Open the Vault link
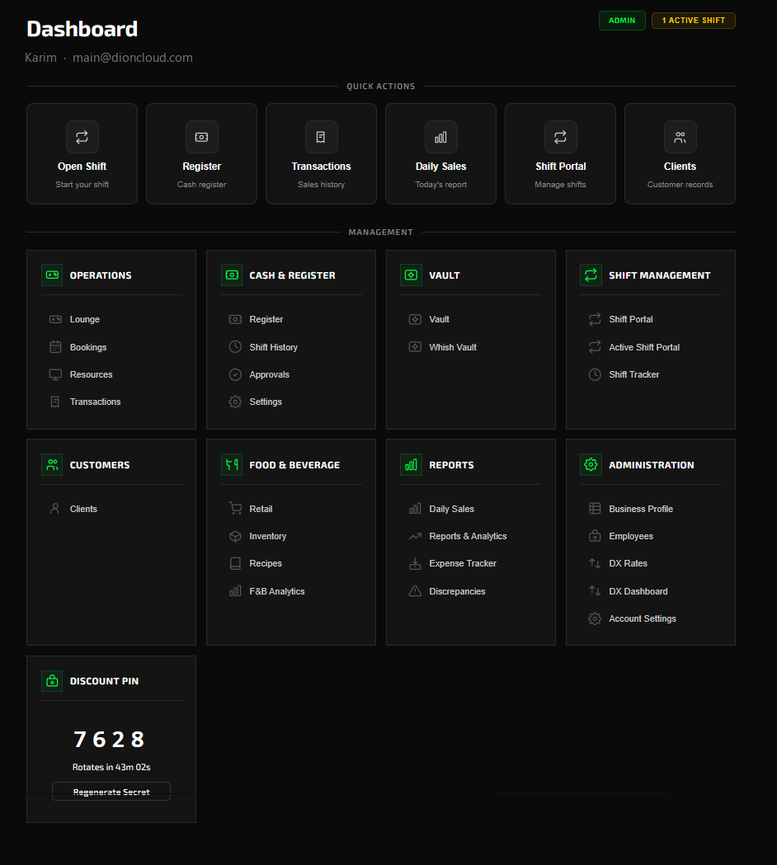The image size is (777, 865). pyautogui.click(x=440, y=319)
